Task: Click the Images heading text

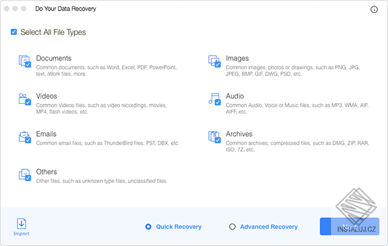Action: click(x=237, y=58)
